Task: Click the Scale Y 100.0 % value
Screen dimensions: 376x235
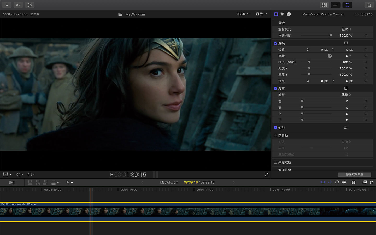Action: (x=346, y=75)
